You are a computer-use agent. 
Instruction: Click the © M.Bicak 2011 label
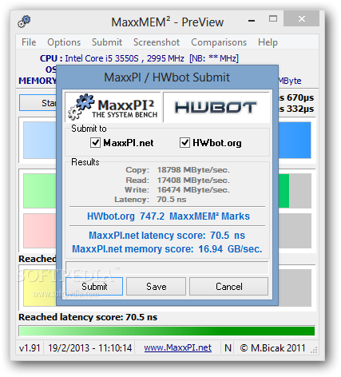tap(272, 347)
